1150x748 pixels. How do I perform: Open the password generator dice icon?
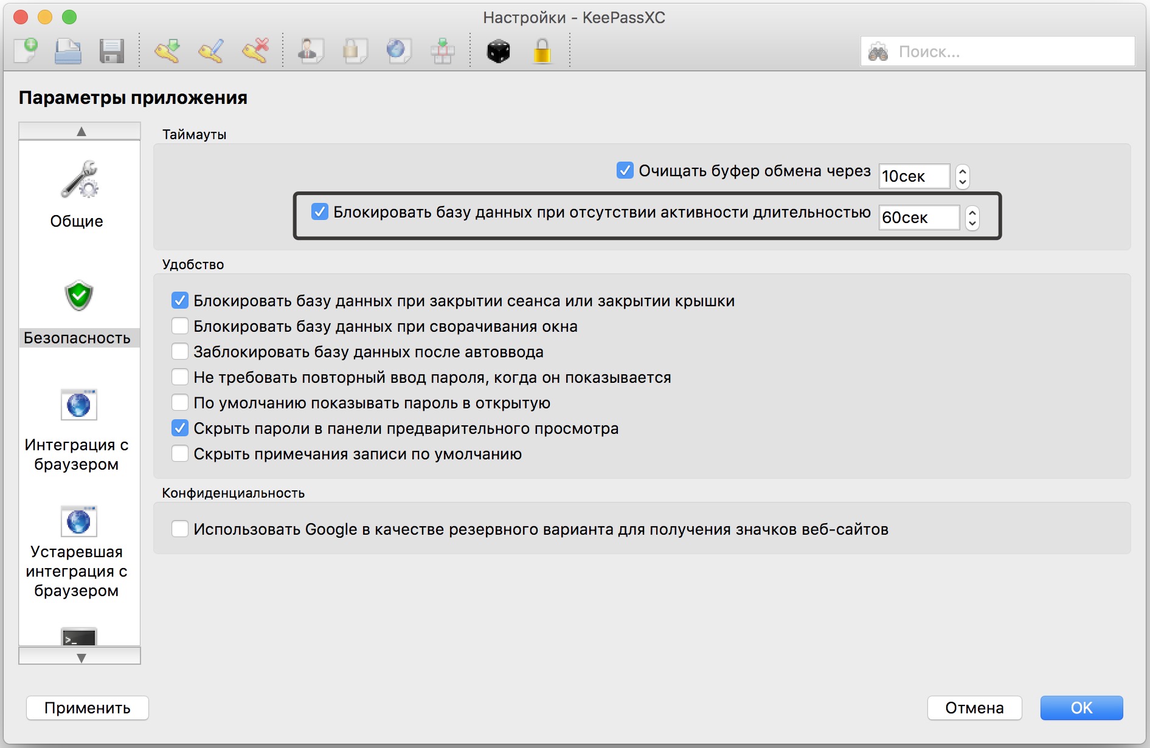[x=498, y=51]
